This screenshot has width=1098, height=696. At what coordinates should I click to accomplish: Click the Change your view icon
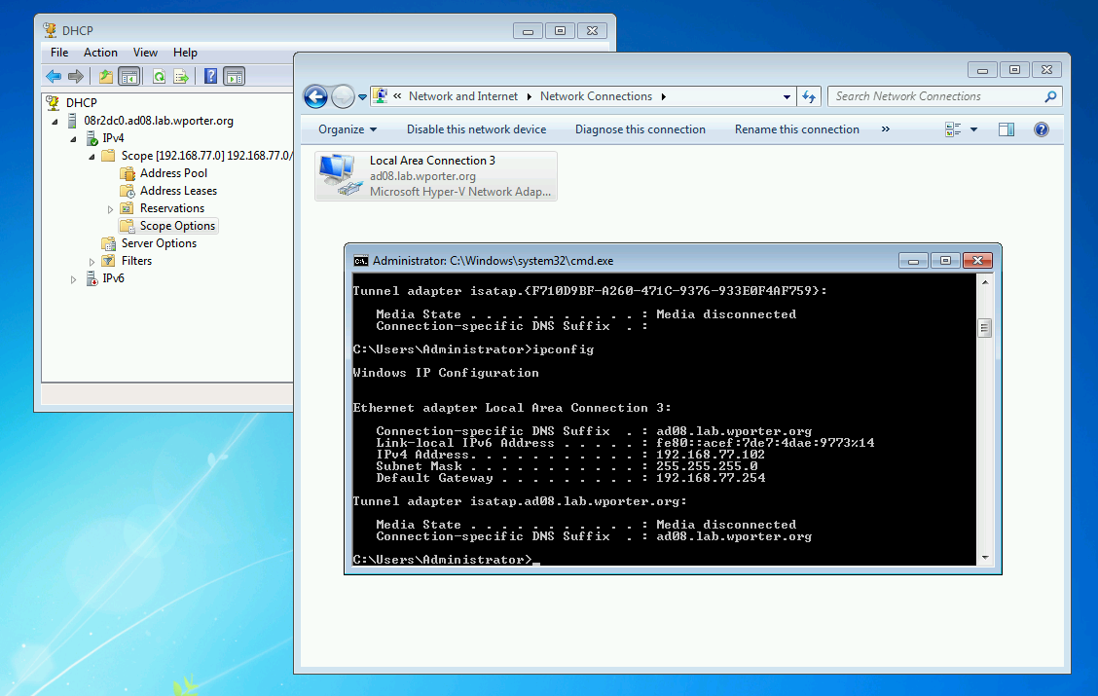953,129
